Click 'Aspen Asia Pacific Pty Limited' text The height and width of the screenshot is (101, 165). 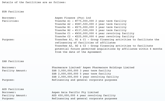pyautogui.click(x=75, y=92)
